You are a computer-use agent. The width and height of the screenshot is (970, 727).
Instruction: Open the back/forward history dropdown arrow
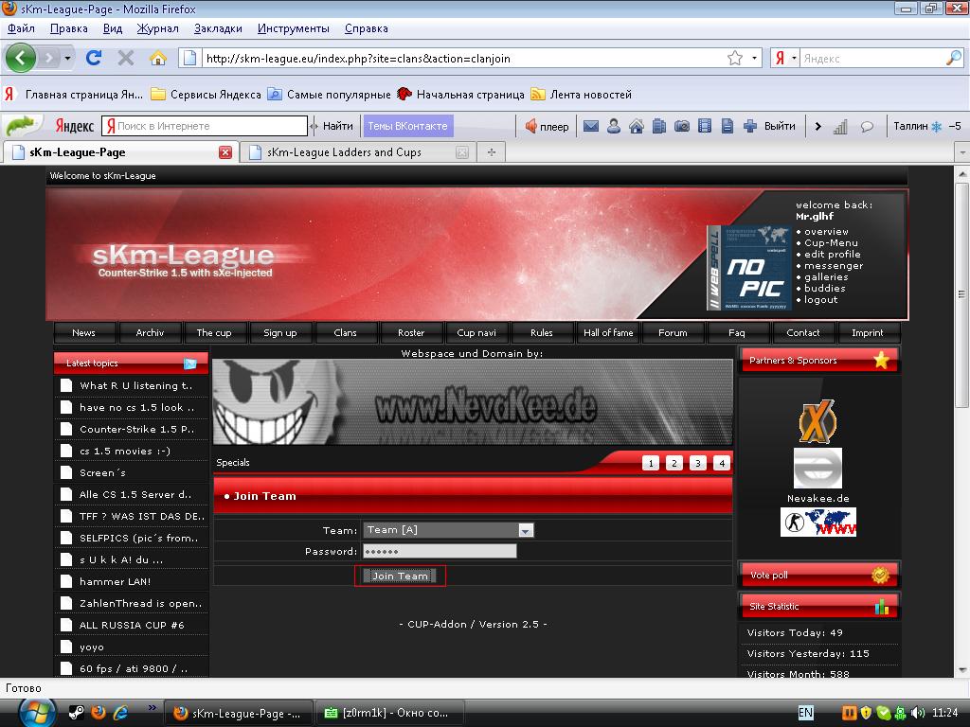tap(67, 58)
